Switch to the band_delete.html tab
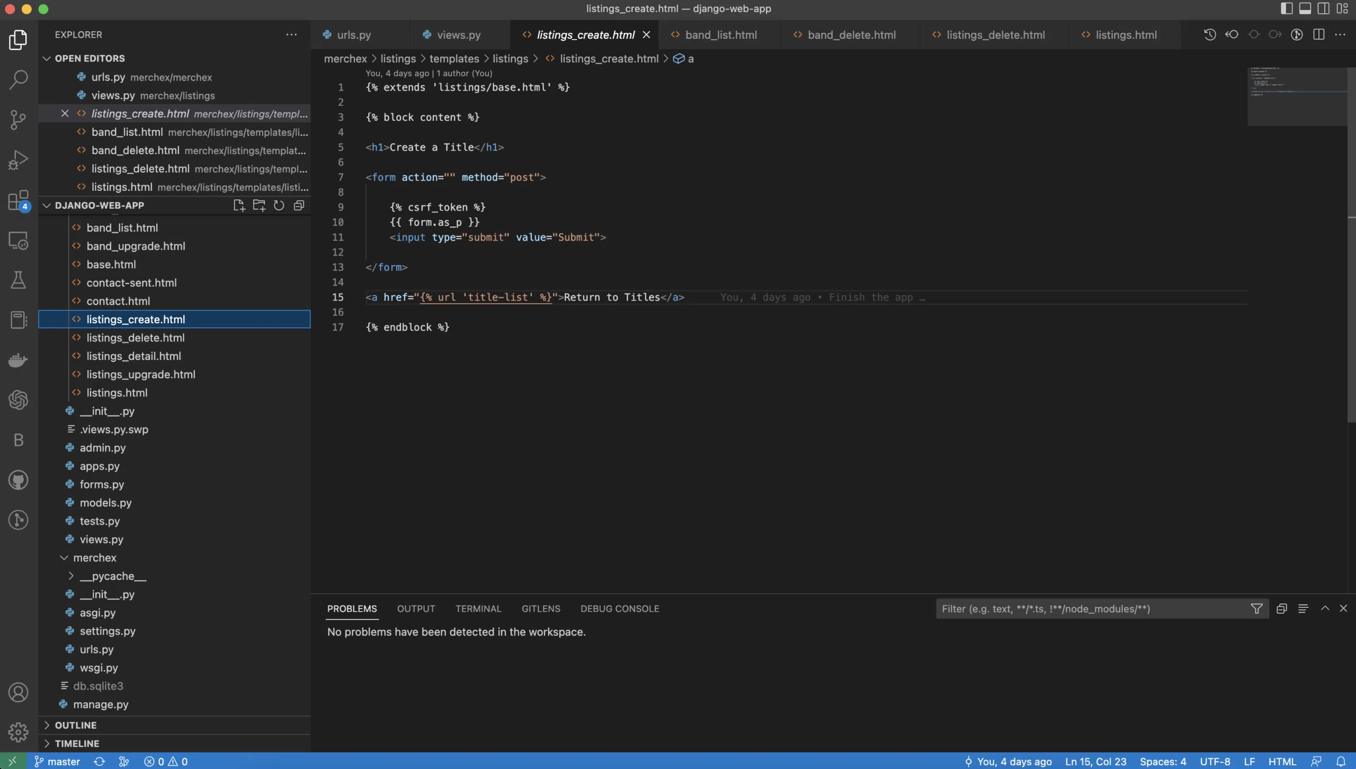Viewport: 1356px width, 769px height. click(x=852, y=35)
